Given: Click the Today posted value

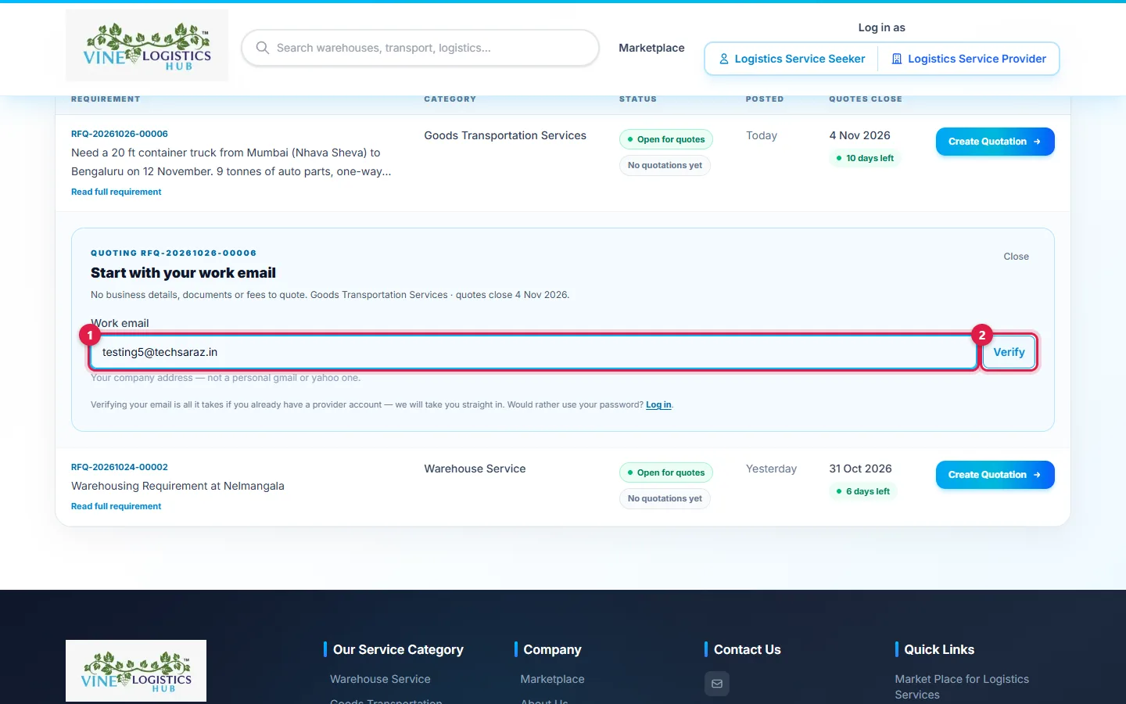Looking at the screenshot, I should pyautogui.click(x=762, y=135).
